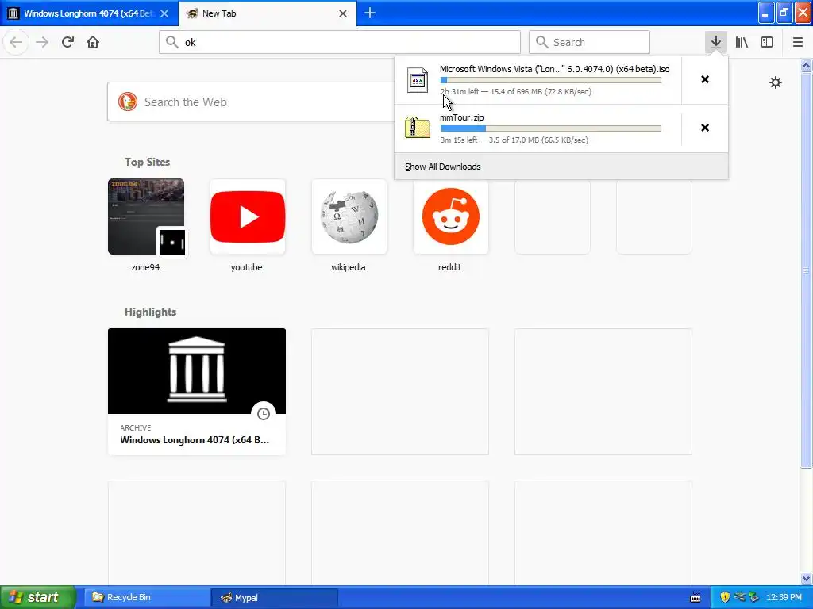Click the vertical scrollbar up arrow

(x=807, y=65)
